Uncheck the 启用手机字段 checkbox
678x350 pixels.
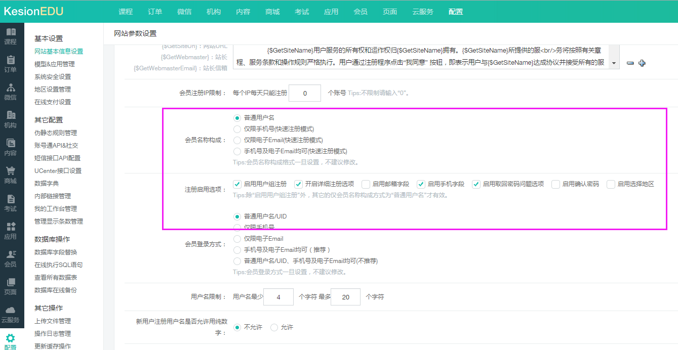click(x=421, y=184)
